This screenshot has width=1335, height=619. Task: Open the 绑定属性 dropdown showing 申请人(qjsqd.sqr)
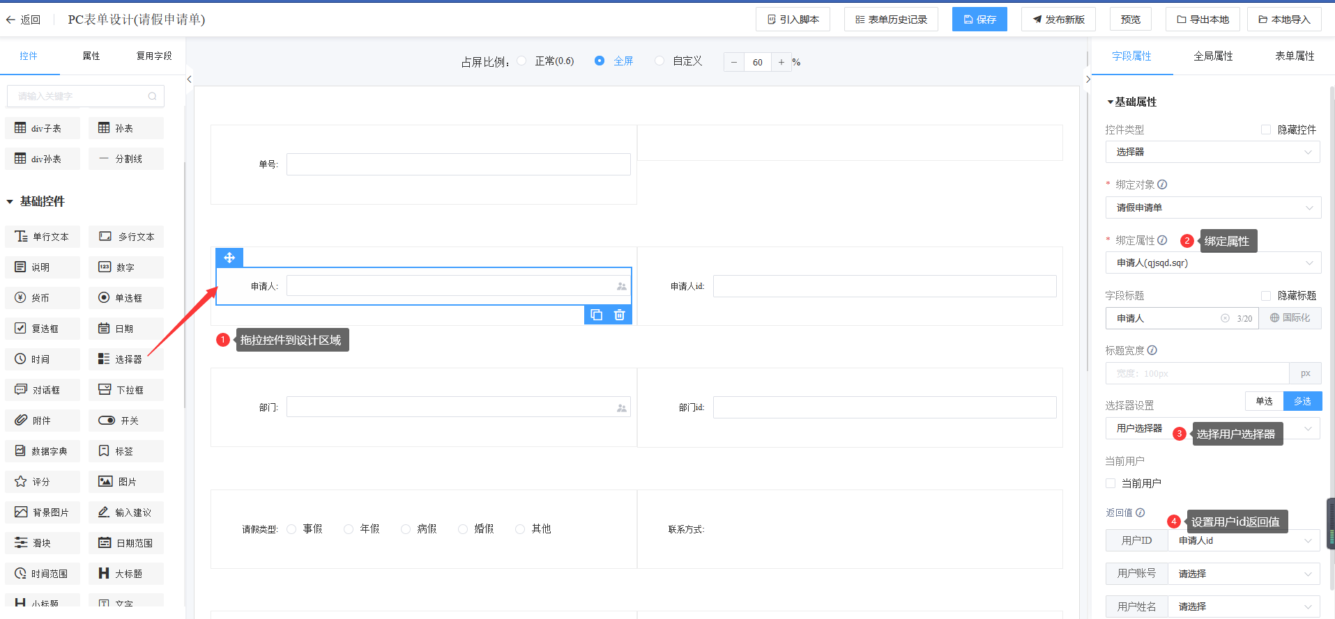tap(1212, 263)
